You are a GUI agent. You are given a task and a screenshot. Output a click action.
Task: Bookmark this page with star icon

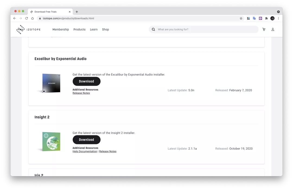click(x=241, y=18)
